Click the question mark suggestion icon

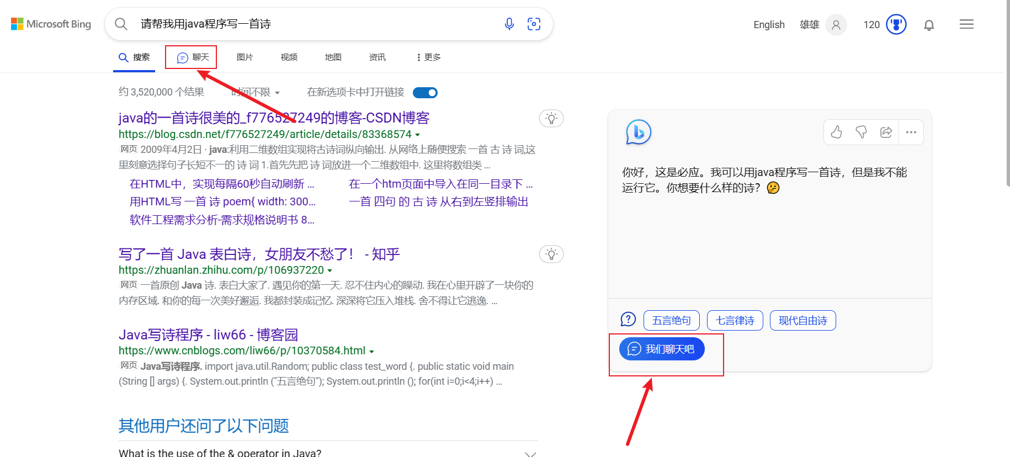pyautogui.click(x=628, y=319)
